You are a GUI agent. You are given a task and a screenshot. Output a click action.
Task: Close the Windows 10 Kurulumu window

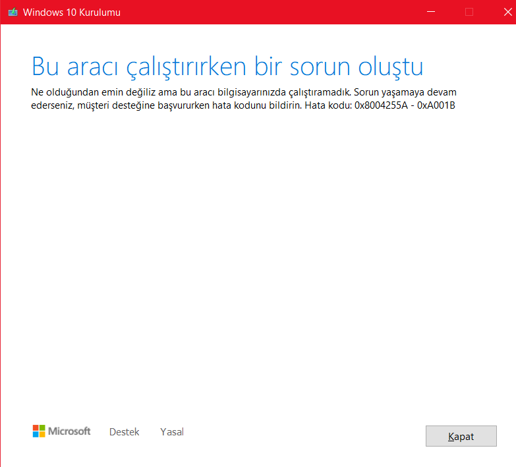508,12
